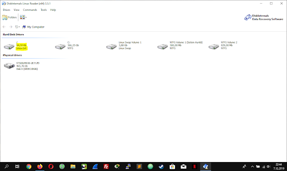Open the Tools menu

click(43, 10)
